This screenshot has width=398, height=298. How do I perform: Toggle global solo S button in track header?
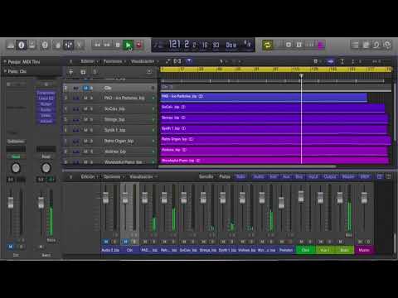coord(95,72)
